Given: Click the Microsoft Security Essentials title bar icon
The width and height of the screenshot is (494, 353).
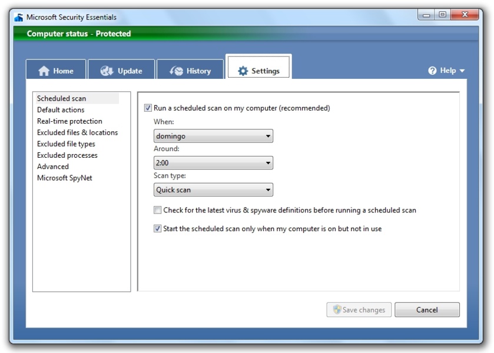Looking at the screenshot, I should click(x=19, y=17).
